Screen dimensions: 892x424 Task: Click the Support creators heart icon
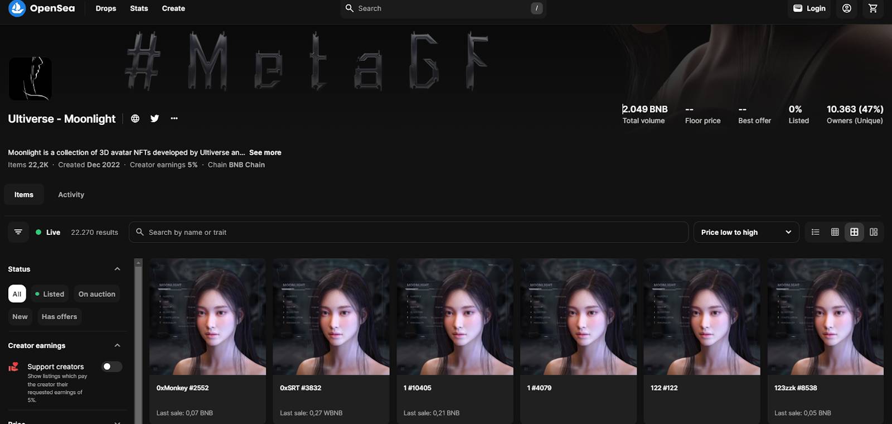[x=13, y=367]
